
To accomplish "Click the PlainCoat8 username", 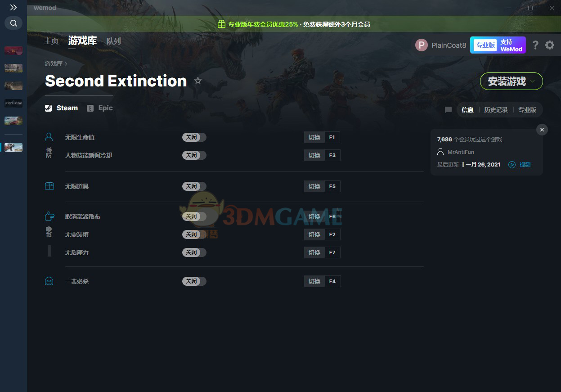I will [x=449, y=45].
